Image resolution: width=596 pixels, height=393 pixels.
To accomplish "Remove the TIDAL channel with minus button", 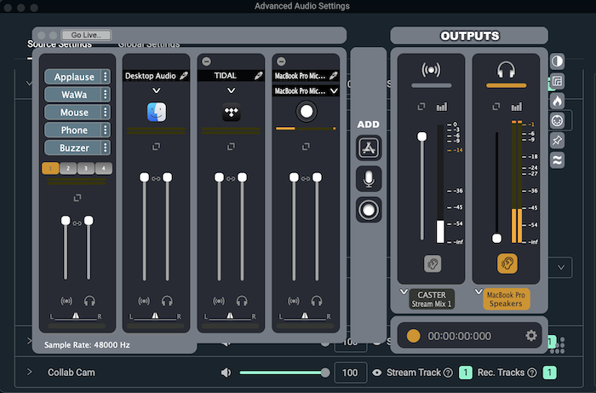I will 206,61.
